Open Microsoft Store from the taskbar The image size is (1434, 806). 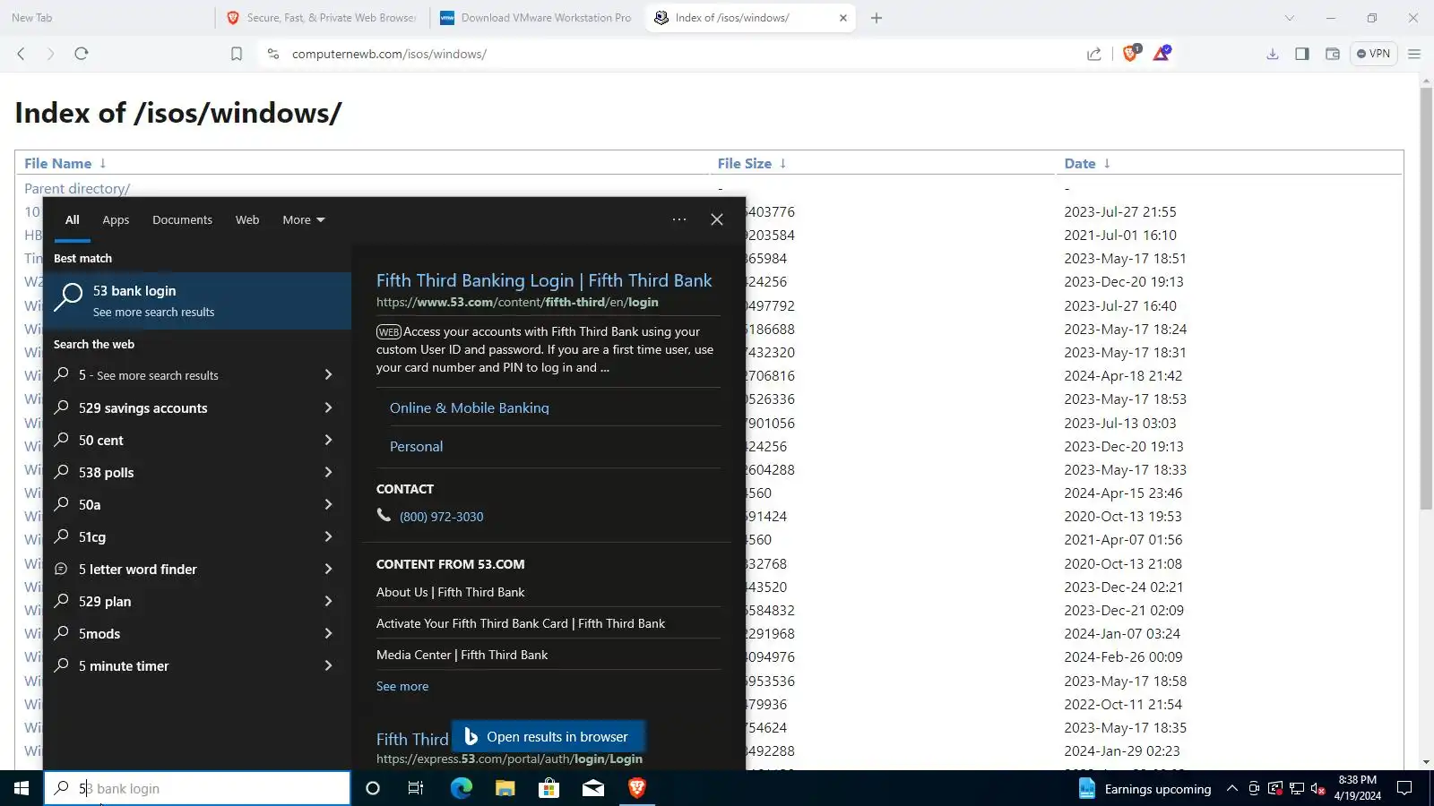[x=549, y=788]
